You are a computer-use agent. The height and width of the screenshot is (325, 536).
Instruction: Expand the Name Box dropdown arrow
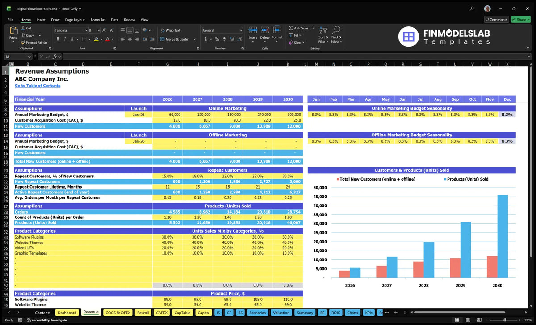point(29,57)
